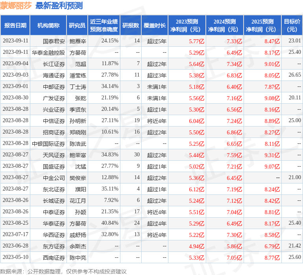The image size is (303, 275).
Task: Select the 覆盖时长 column header
Action: 155,25
